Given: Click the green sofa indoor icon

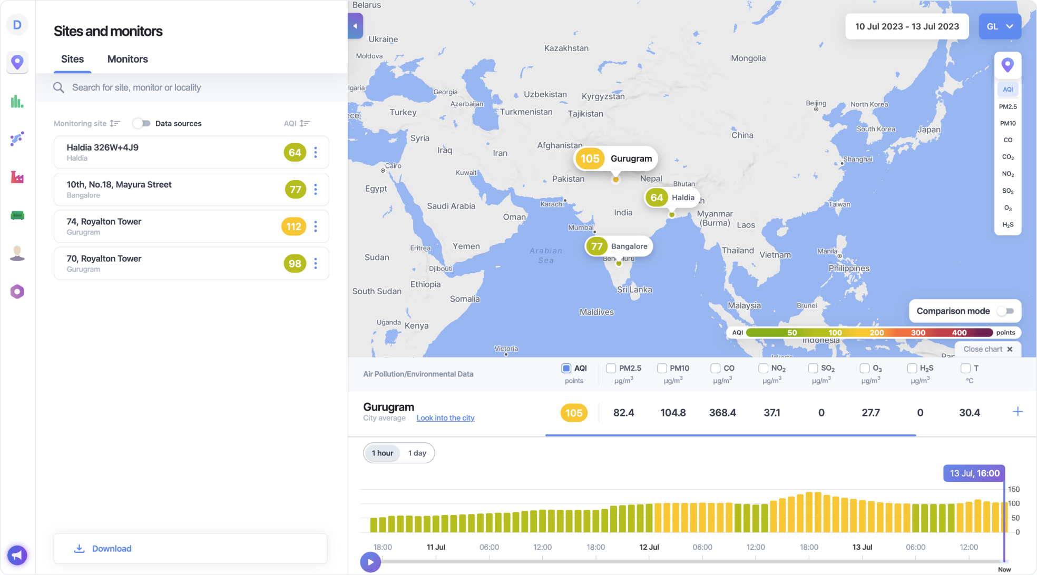Looking at the screenshot, I should pyautogui.click(x=17, y=215).
